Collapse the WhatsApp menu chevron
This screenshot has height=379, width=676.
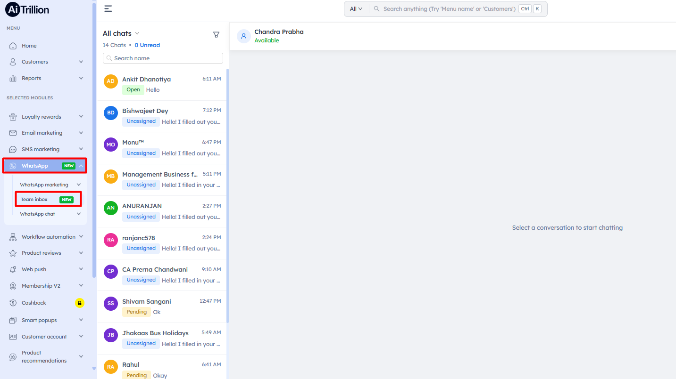tap(81, 166)
